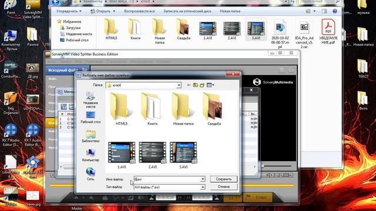
Task: Click the yellow timeline bar in Video Splitter
Action: pyautogui.click(x=172, y=185)
